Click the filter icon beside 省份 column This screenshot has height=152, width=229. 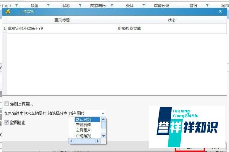click(207, 6)
